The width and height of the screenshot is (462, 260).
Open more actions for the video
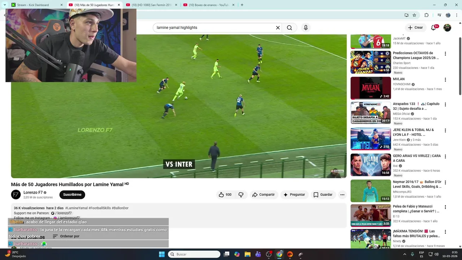pyautogui.click(x=342, y=195)
